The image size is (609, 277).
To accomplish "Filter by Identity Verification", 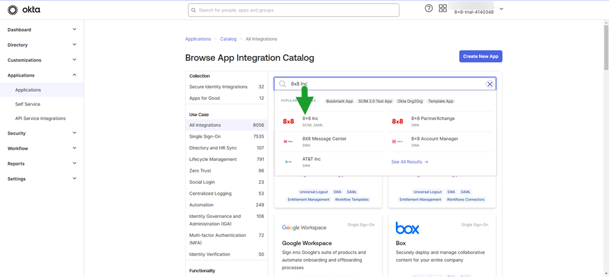I will pos(227,254).
